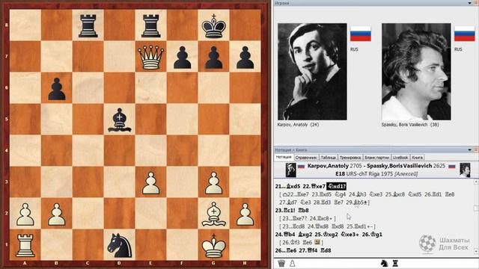This screenshot has width=479, height=269.
Task: Select the white rook on a1
Action: pos(25,246)
